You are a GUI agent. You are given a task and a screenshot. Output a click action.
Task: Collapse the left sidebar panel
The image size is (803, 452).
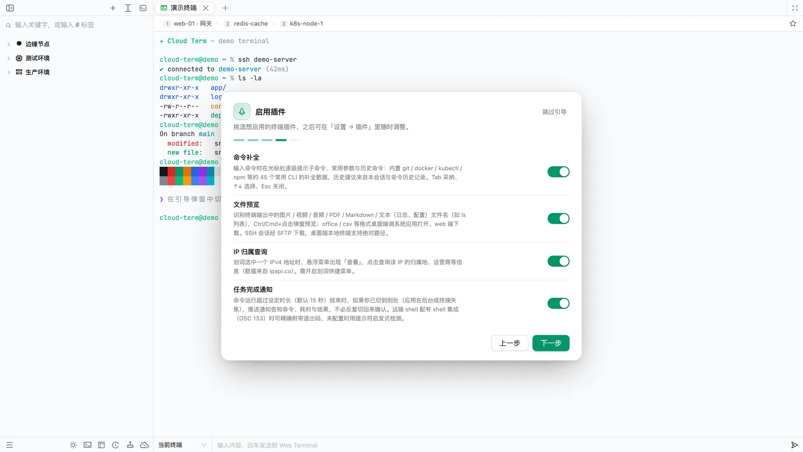(x=10, y=8)
